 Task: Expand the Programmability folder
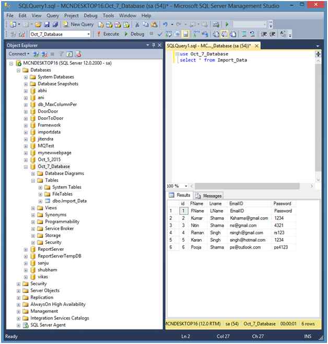(33, 222)
